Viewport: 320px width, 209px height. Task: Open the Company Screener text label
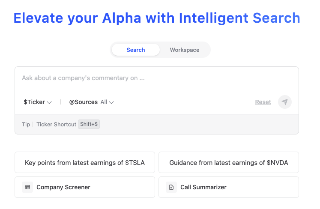coord(63,187)
